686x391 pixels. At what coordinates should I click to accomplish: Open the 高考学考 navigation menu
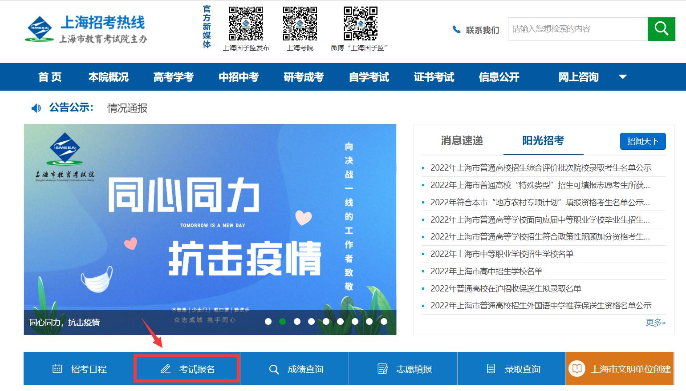(x=173, y=77)
